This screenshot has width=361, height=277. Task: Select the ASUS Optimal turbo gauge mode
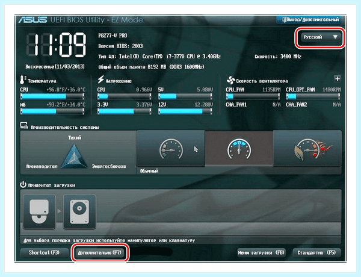tap(307, 148)
